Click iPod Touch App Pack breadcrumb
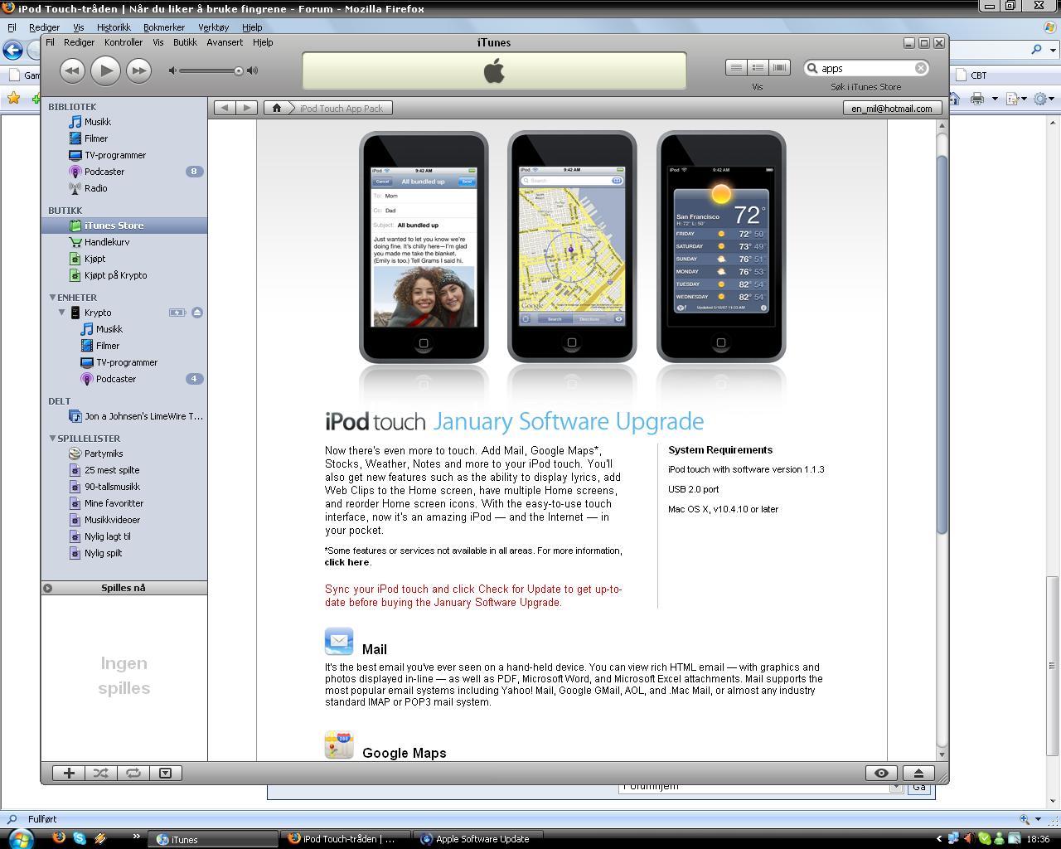 pyautogui.click(x=342, y=109)
